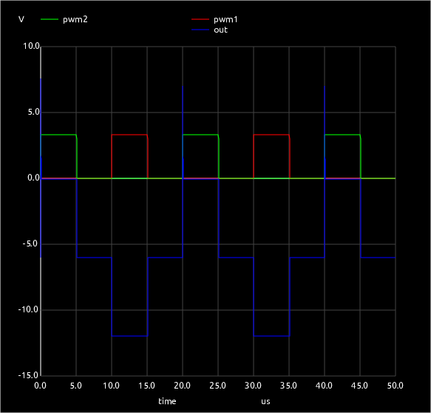Click the -10.0 y-axis tick label

click(x=28, y=309)
